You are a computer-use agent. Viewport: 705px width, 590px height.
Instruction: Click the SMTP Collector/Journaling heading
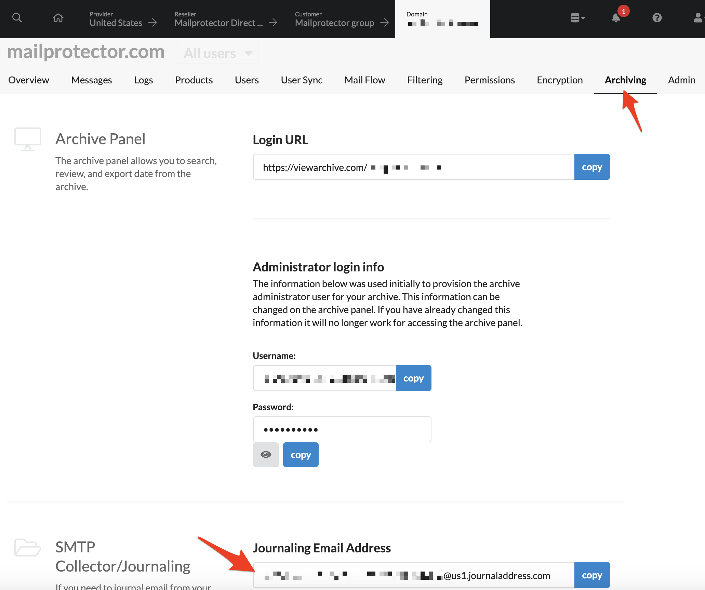point(123,557)
